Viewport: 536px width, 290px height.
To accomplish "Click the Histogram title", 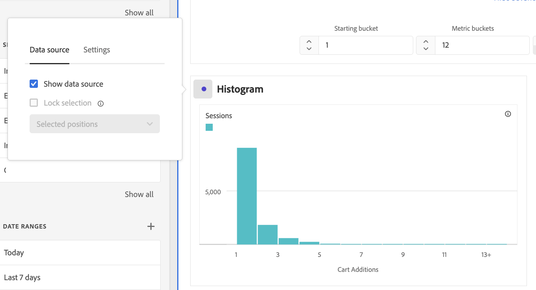I will 240,89.
